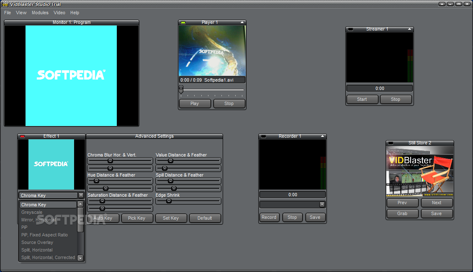Open the Recorder 1 file dropdown
The width and height of the screenshot is (473, 272).
point(322,205)
